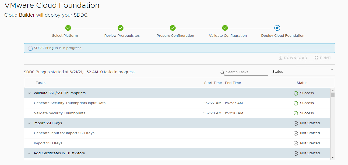
Task: Click the Prepare Configuration step label
Action: pyautogui.click(x=175, y=36)
